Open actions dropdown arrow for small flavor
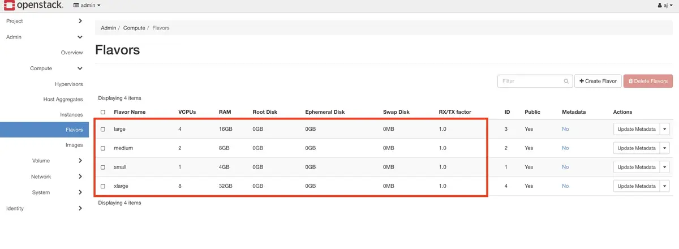The width and height of the screenshot is (679, 249). tap(664, 168)
